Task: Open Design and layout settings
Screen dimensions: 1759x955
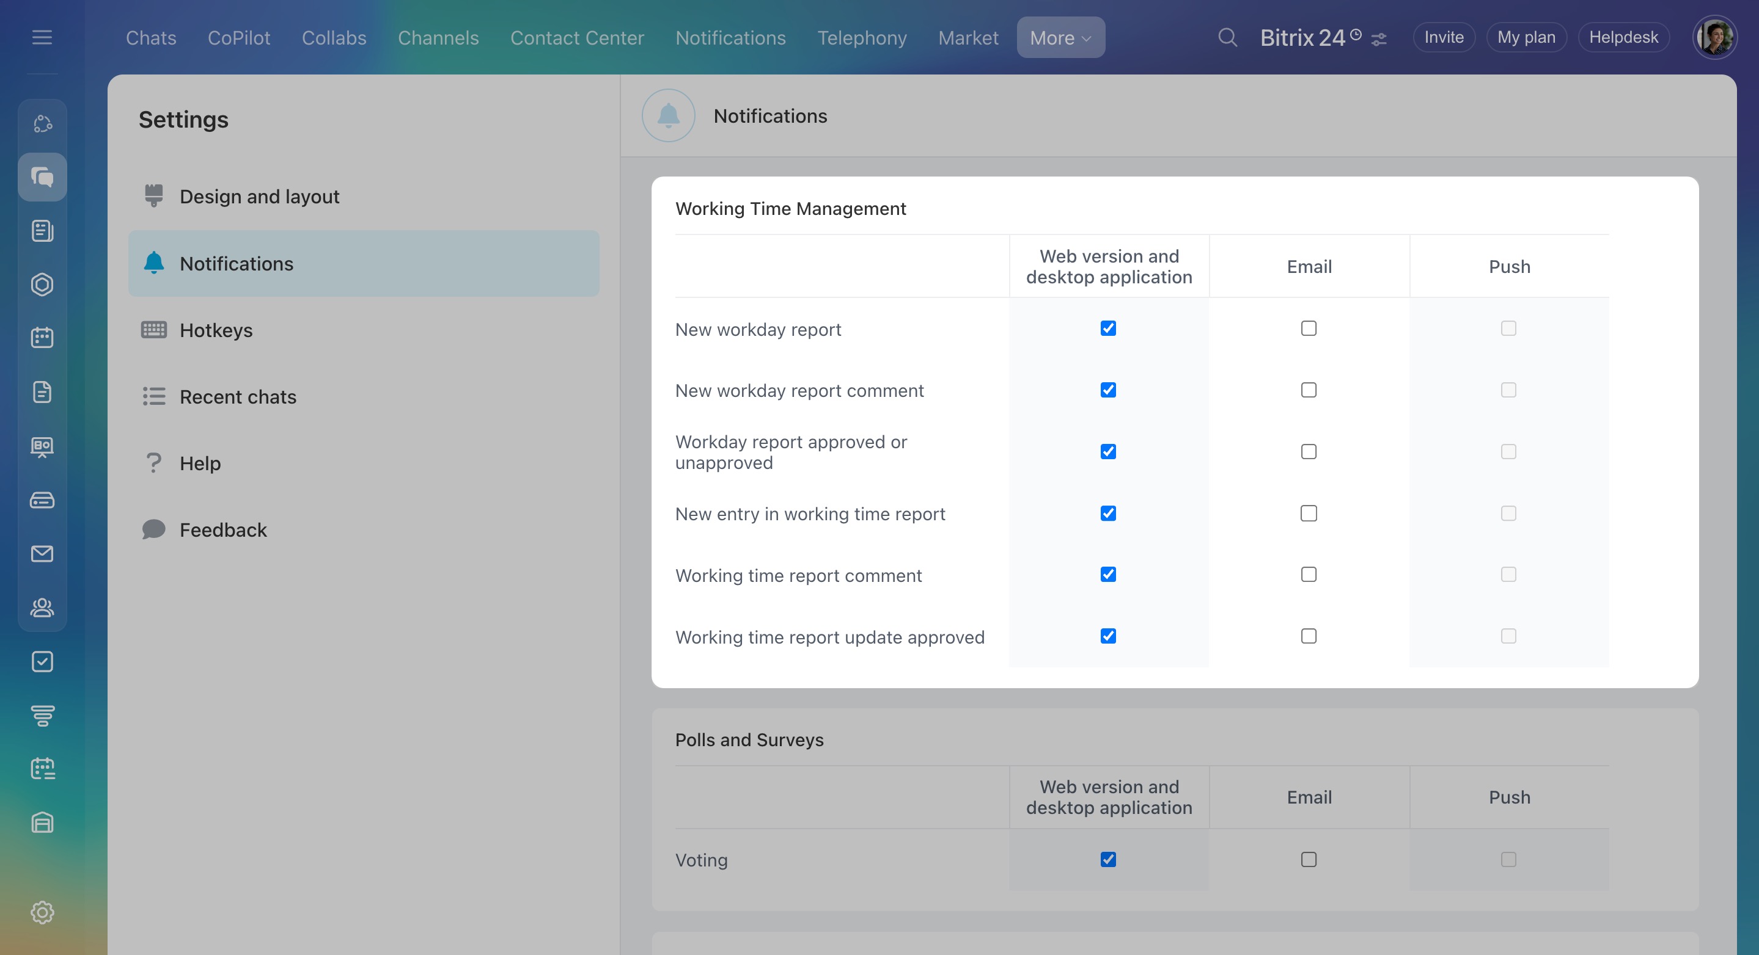Action: (364, 197)
